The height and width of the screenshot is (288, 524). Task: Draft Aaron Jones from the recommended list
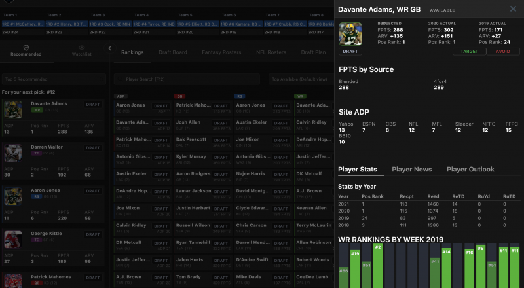pos(93,191)
